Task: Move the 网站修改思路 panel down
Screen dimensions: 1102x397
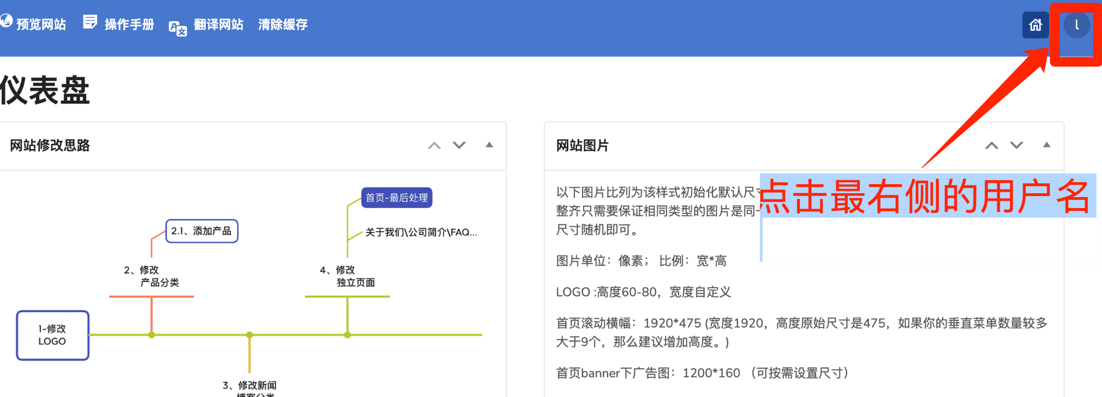Action: click(459, 146)
